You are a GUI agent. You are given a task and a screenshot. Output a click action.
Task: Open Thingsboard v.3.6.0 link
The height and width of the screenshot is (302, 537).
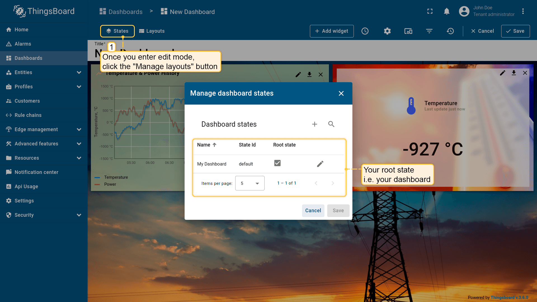[509, 298]
